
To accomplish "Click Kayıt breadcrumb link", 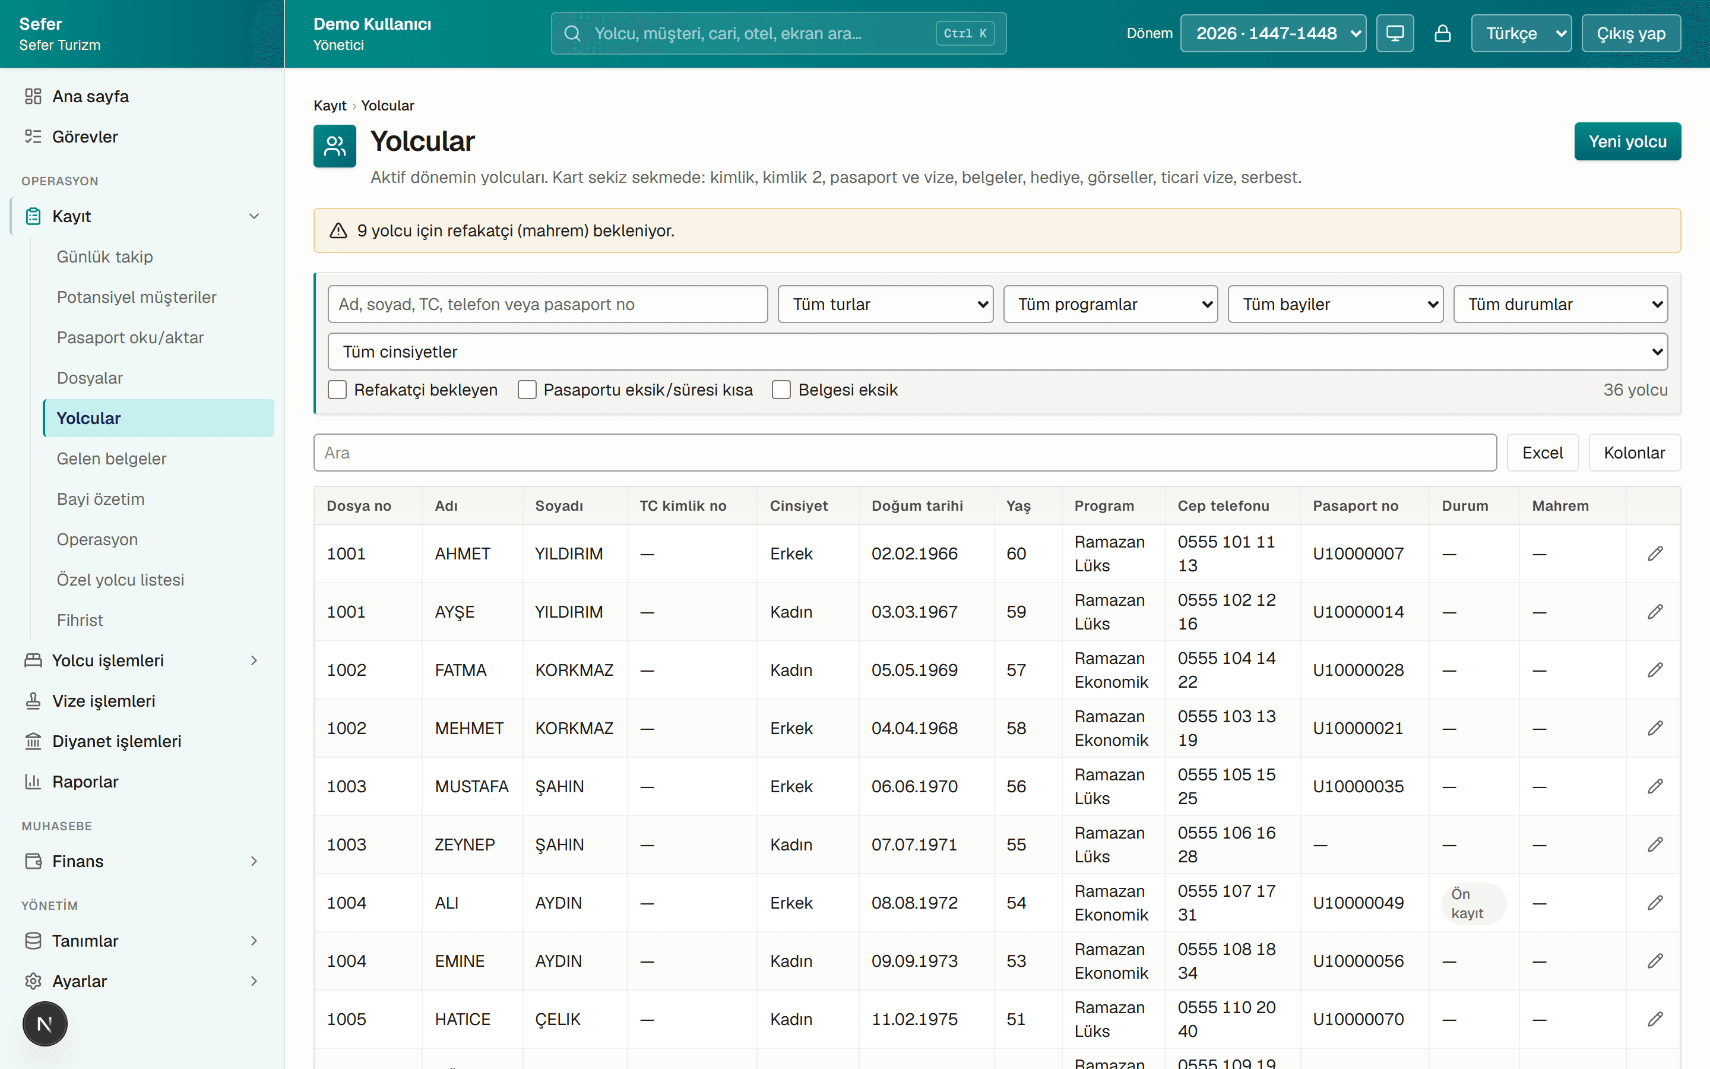I will (x=330, y=105).
